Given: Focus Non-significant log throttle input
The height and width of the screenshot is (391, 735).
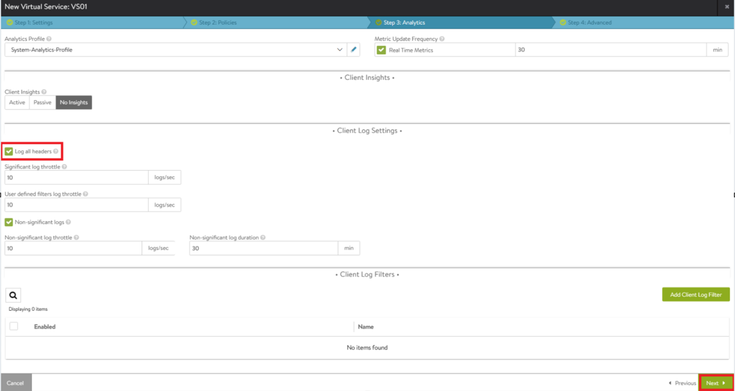Looking at the screenshot, I should [x=73, y=248].
